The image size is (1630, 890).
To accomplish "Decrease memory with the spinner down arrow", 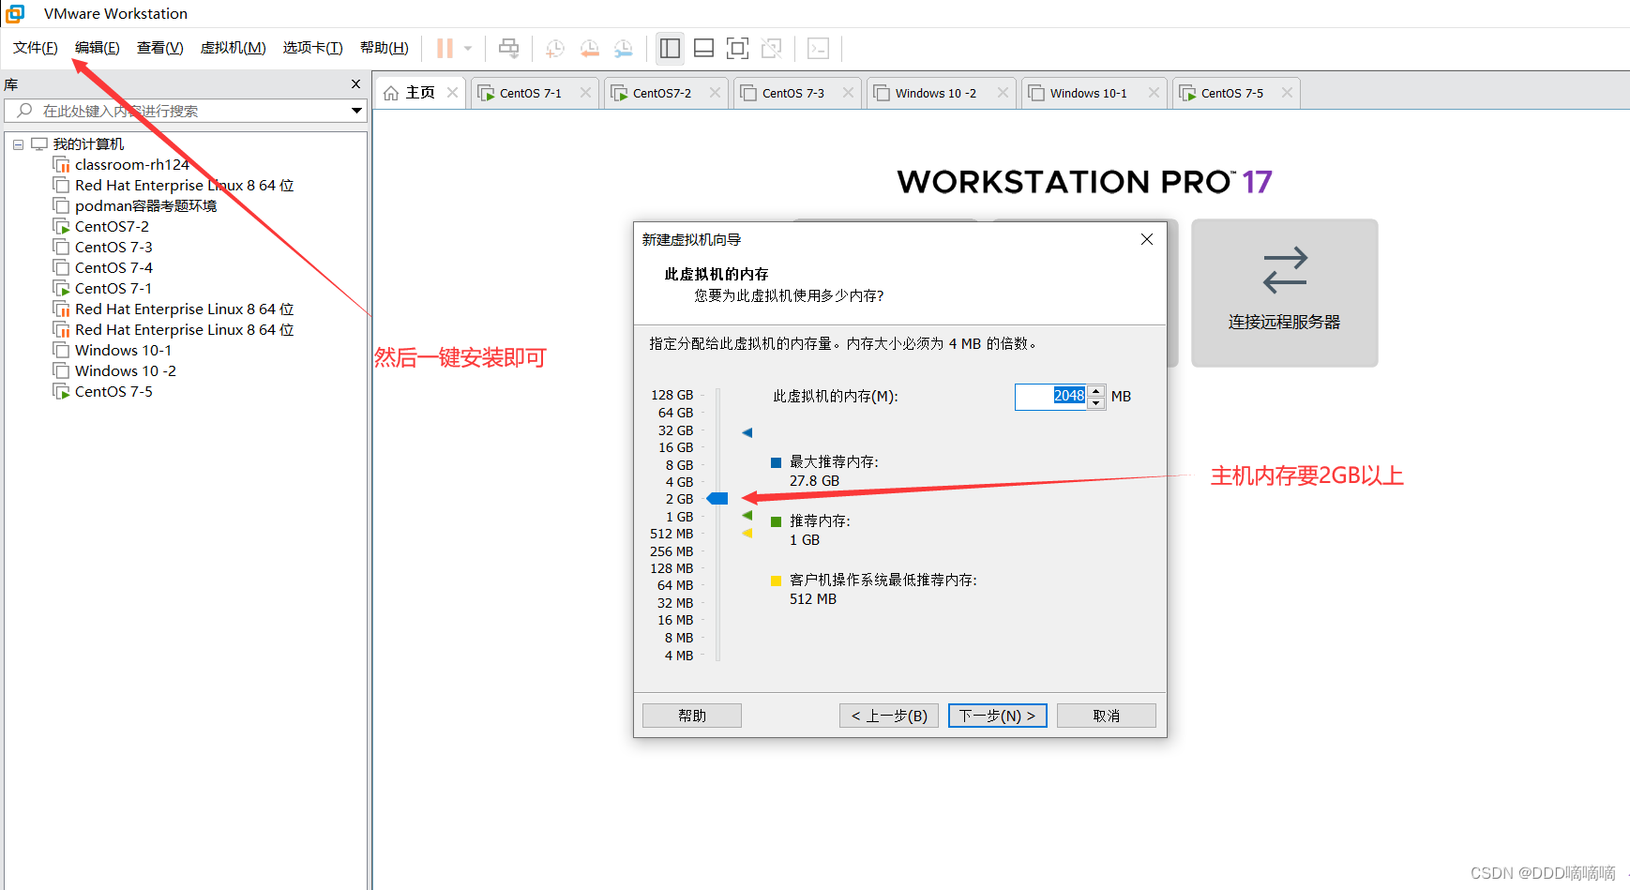I will point(1096,403).
